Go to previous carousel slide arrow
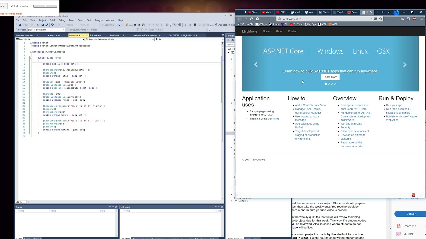Screen dimensions: 426x239 point(256,65)
